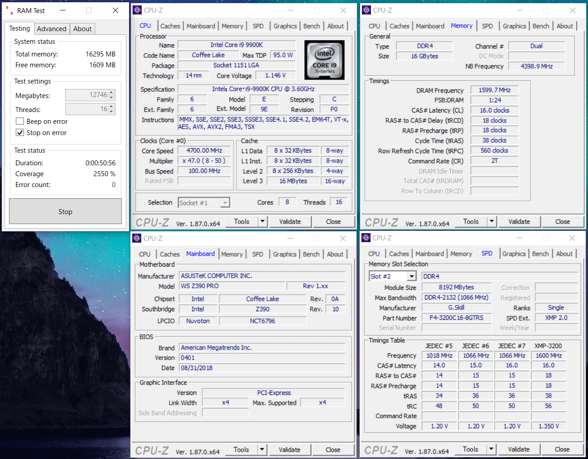The height and width of the screenshot is (459, 588).
Task: Click Tools button in the CPU-Z Motherboard window
Action: click(x=241, y=450)
